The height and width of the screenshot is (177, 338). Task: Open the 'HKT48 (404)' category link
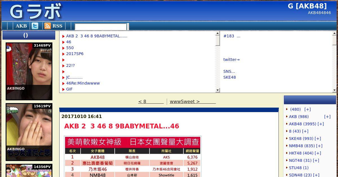coord(301,153)
